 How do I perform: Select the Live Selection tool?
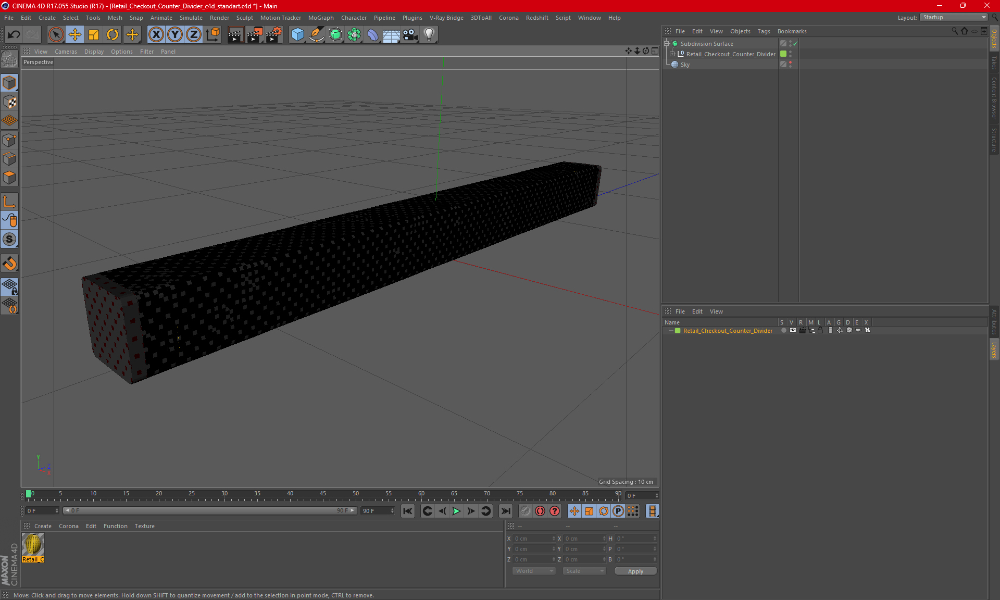(56, 35)
